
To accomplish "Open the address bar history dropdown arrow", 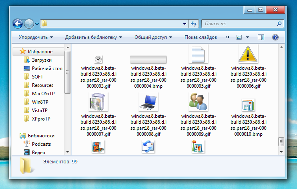I will tap(185, 24).
